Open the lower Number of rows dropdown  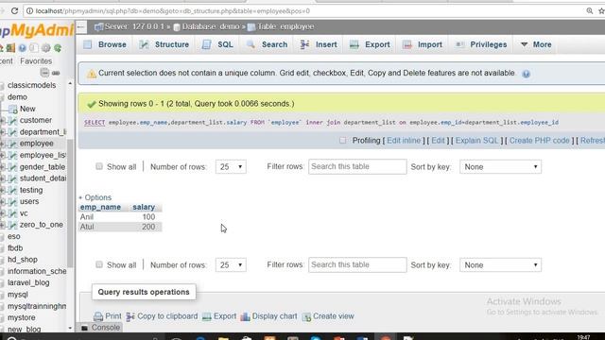click(x=231, y=265)
